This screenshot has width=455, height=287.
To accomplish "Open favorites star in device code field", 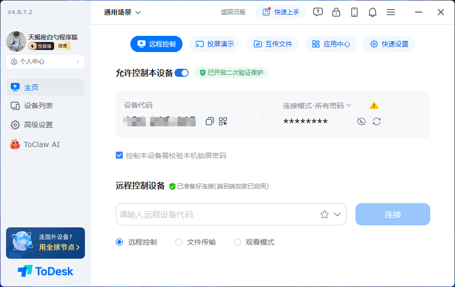I will click(x=325, y=214).
